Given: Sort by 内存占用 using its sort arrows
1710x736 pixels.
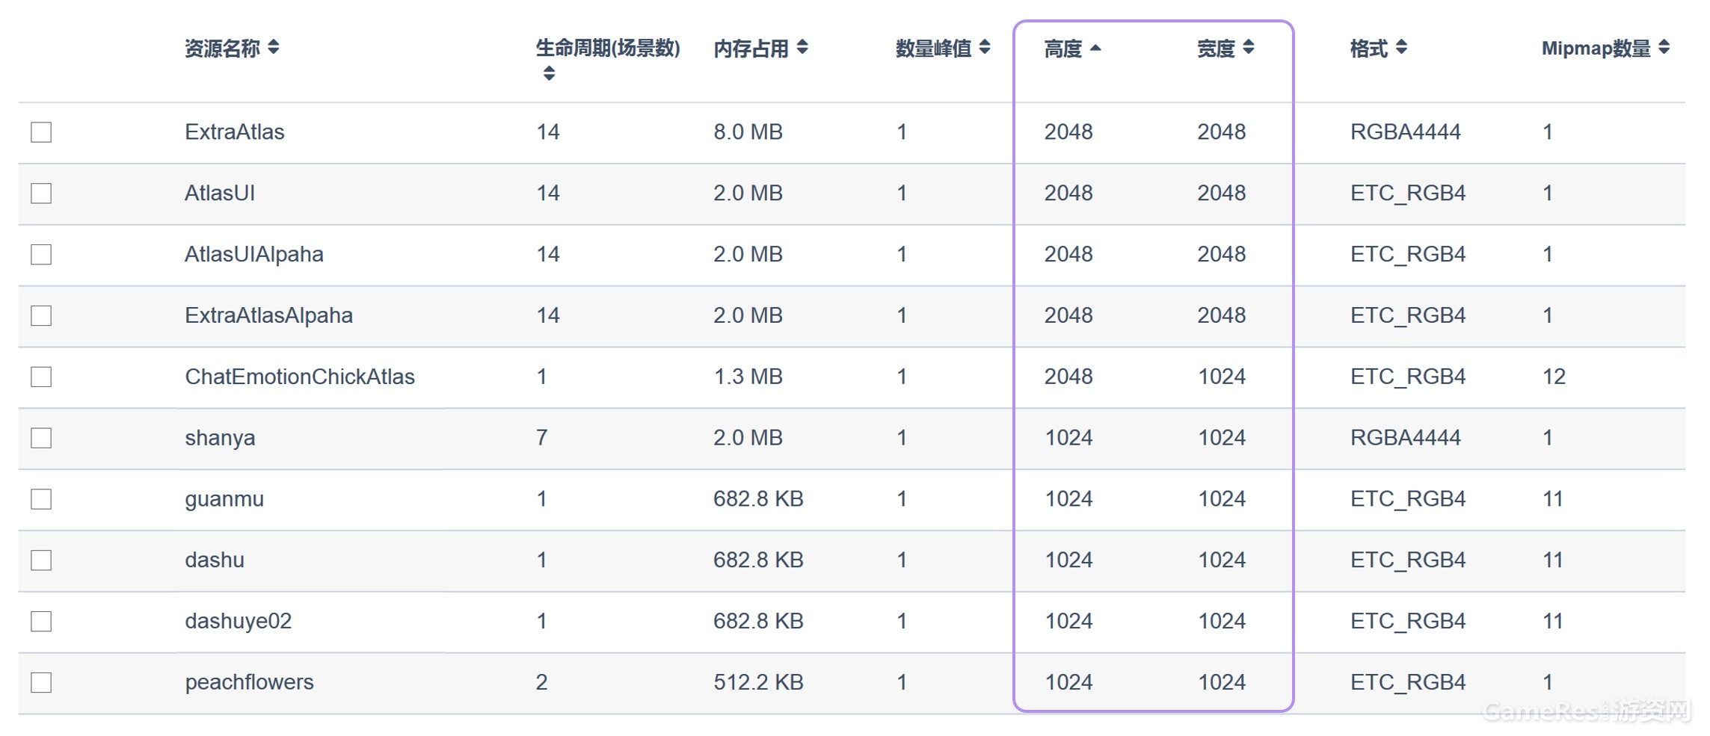Looking at the screenshot, I should [x=802, y=48].
